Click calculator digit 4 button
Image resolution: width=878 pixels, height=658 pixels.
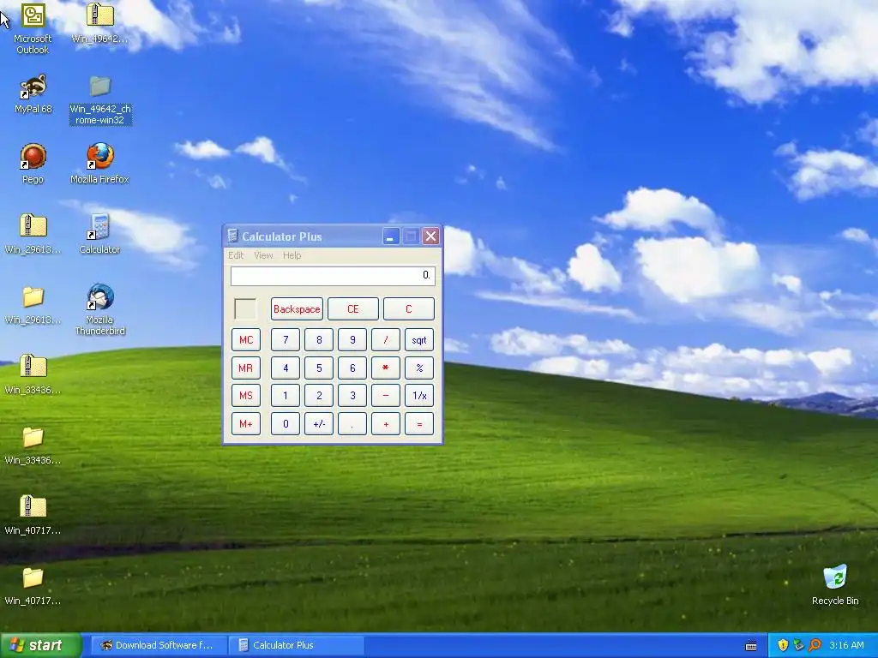pos(286,368)
